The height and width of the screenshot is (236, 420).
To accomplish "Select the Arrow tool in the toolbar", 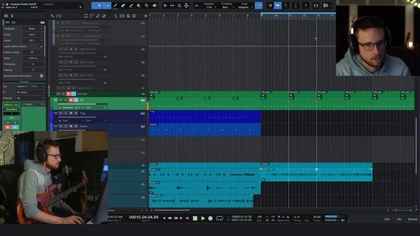I will point(99,6).
